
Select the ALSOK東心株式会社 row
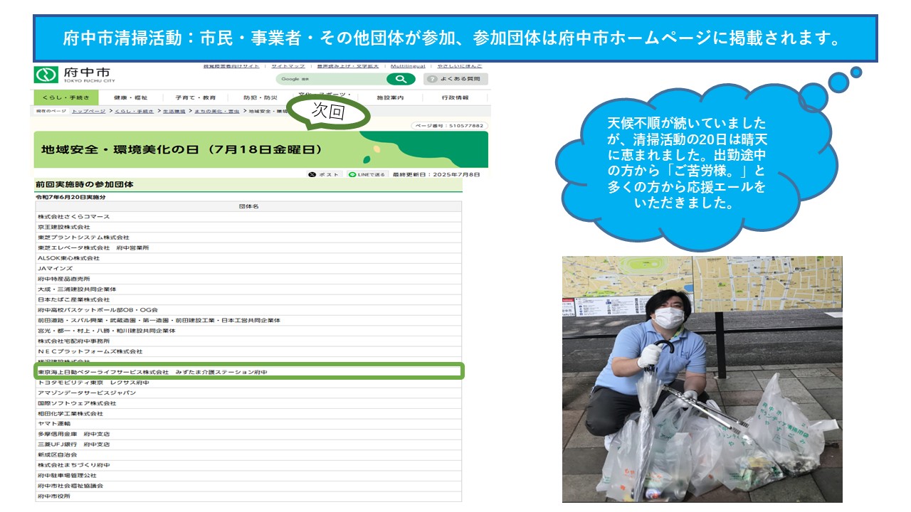point(249,258)
